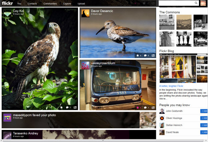This screenshot has width=208, height=142.
Task: Open Coy Koi's avatar
Action: pos(7,13)
